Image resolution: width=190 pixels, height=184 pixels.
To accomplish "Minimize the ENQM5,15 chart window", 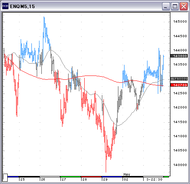I will pyautogui.click(x=166, y=6).
